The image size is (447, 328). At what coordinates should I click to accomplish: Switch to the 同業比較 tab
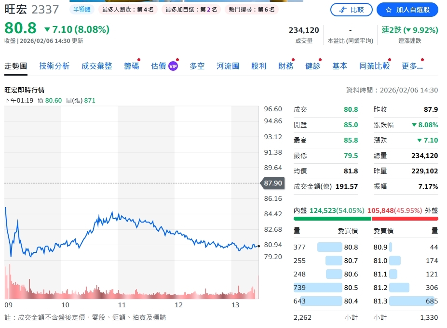375,66
